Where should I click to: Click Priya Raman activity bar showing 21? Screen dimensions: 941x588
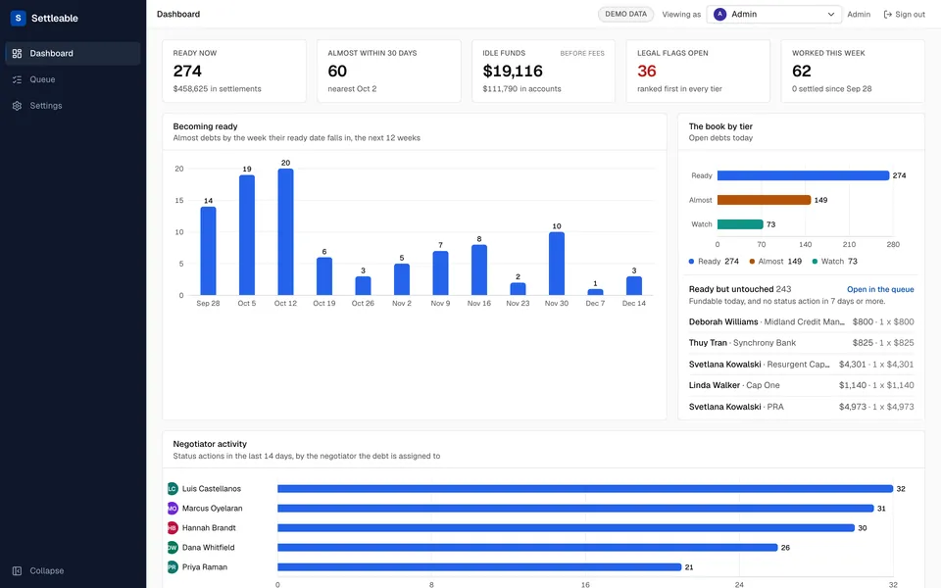[479, 567]
